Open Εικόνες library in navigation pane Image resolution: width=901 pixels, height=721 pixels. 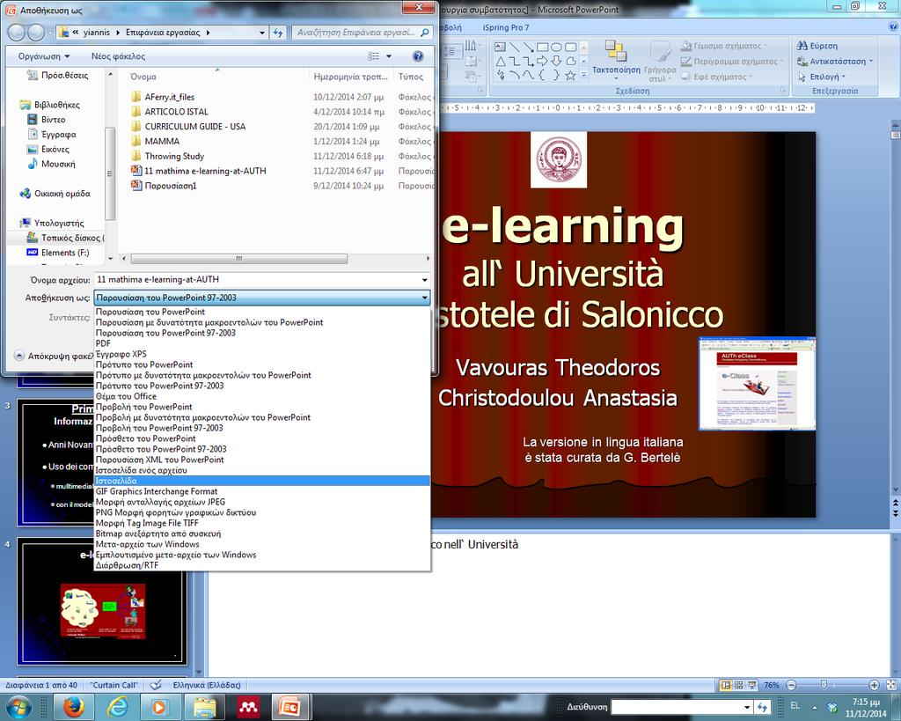pos(55,149)
